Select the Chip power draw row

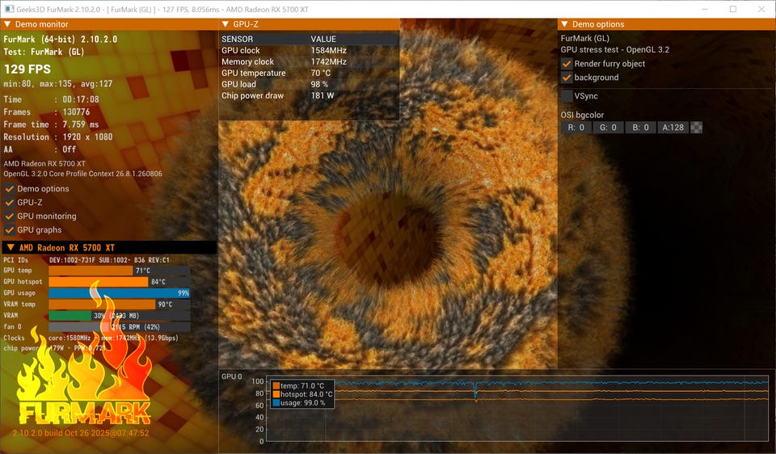[310, 96]
